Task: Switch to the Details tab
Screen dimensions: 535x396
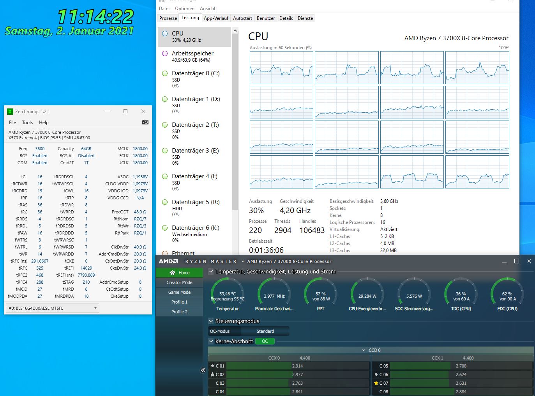Action: (286, 18)
